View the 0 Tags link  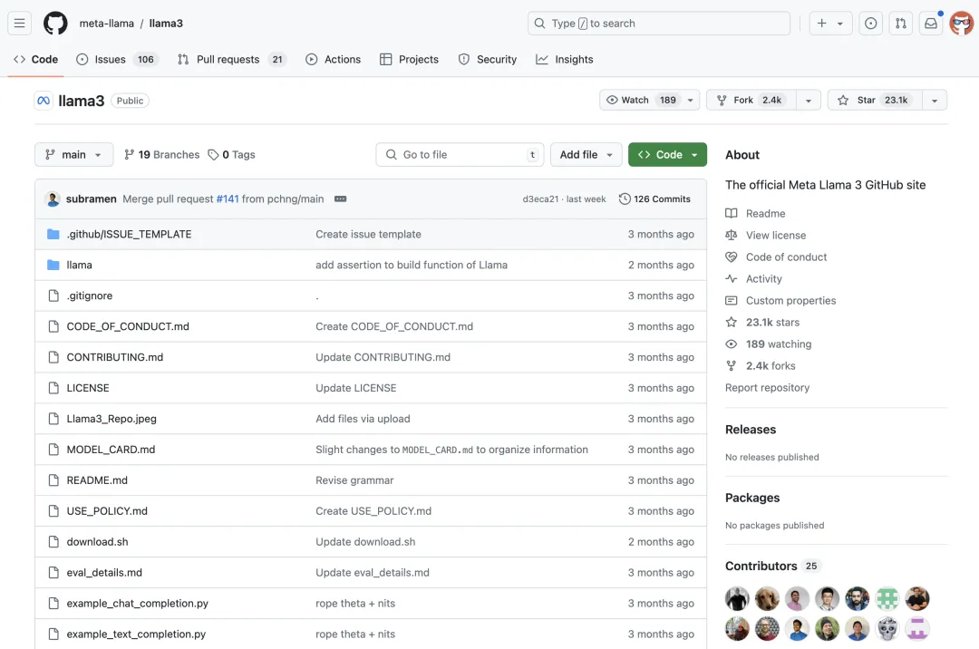(232, 154)
